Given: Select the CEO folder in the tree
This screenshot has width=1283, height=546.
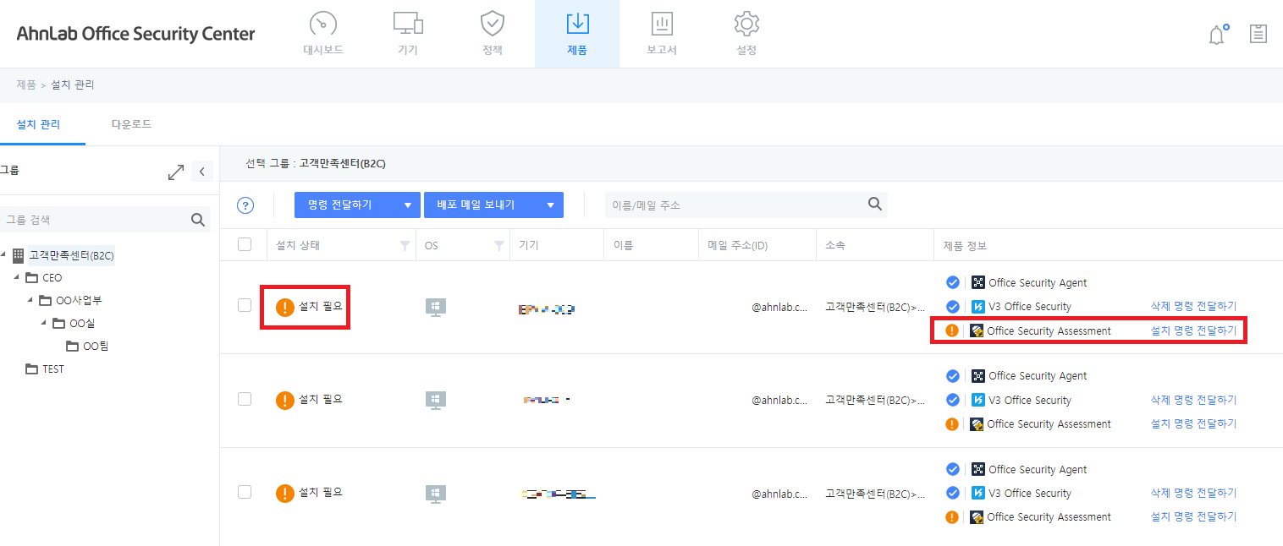Looking at the screenshot, I should 52,277.
